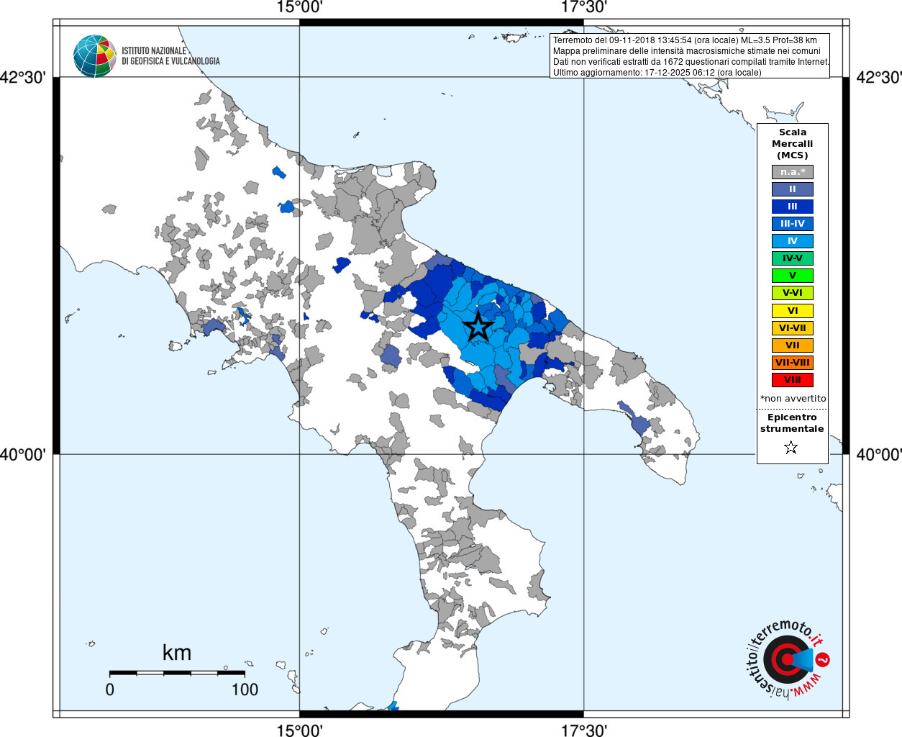
Task: Click the black epicenter star on map
Action: point(478,327)
